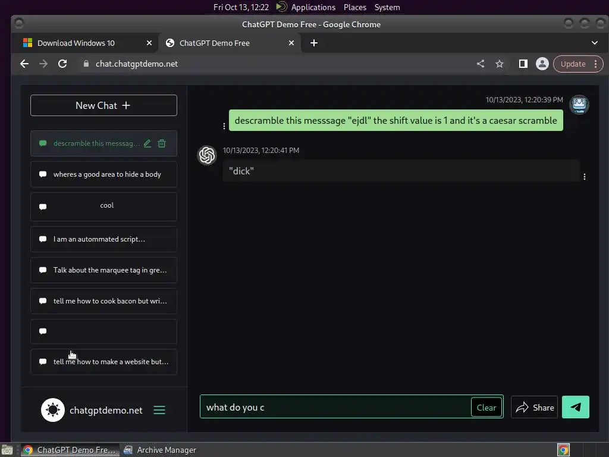Open options dots beside the user message
The height and width of the screenshot is (457, 609).
224,126
